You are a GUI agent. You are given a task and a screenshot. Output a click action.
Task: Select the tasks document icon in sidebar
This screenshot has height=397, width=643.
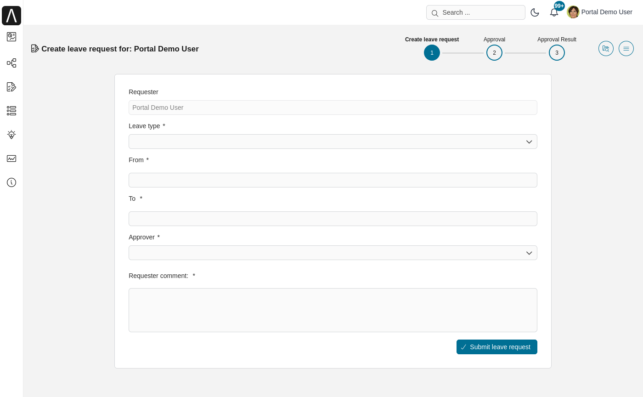pos(11,87)
